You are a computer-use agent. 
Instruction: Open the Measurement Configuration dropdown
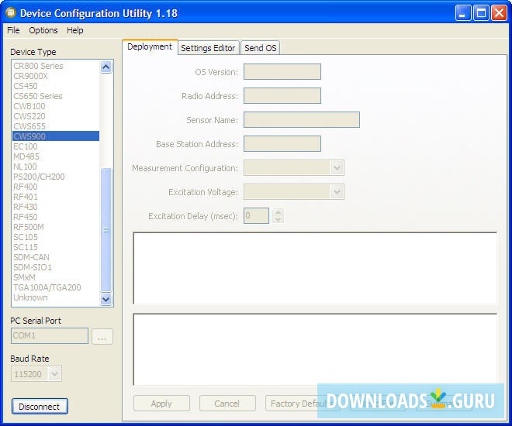[337, 168]
